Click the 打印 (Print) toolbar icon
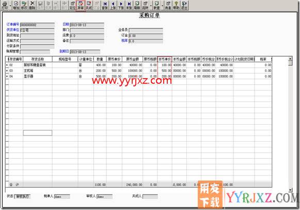 click(5, 6)
